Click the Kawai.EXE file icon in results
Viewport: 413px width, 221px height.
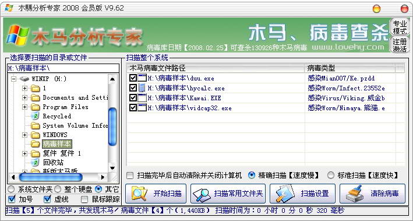[142, 98]
